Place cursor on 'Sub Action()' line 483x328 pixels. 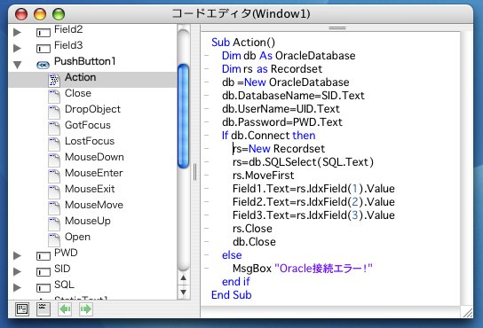coord(243,43)
